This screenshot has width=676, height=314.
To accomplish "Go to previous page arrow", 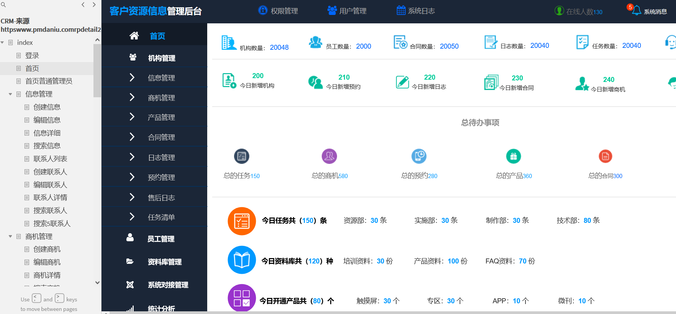I will click(83, 5).
